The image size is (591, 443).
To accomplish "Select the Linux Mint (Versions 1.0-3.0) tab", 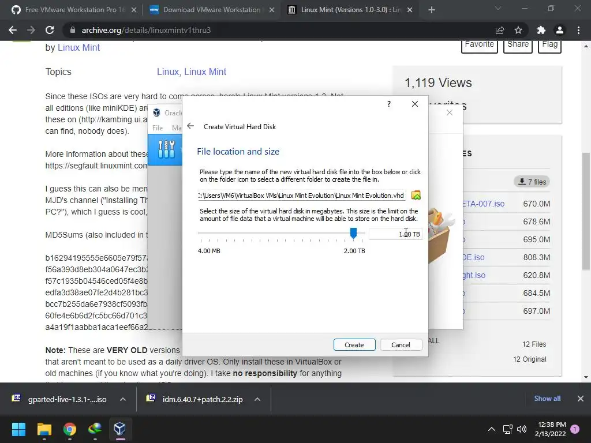I will [x=350, y=10].
